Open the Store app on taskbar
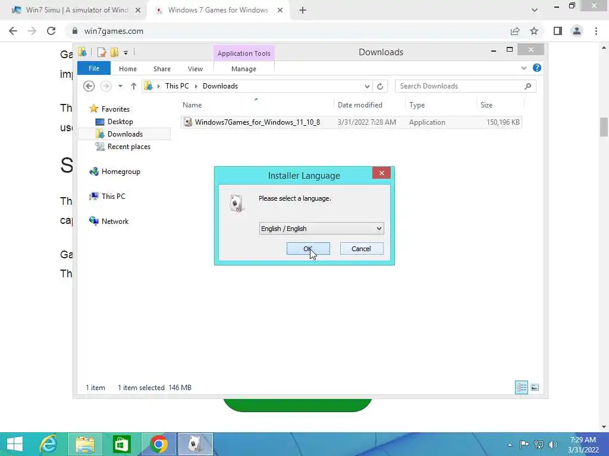This screenshot has height=456, width=609. click(x=121, y=444)
